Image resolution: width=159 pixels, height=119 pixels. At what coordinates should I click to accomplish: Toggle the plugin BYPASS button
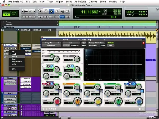[x=110, y=43]
